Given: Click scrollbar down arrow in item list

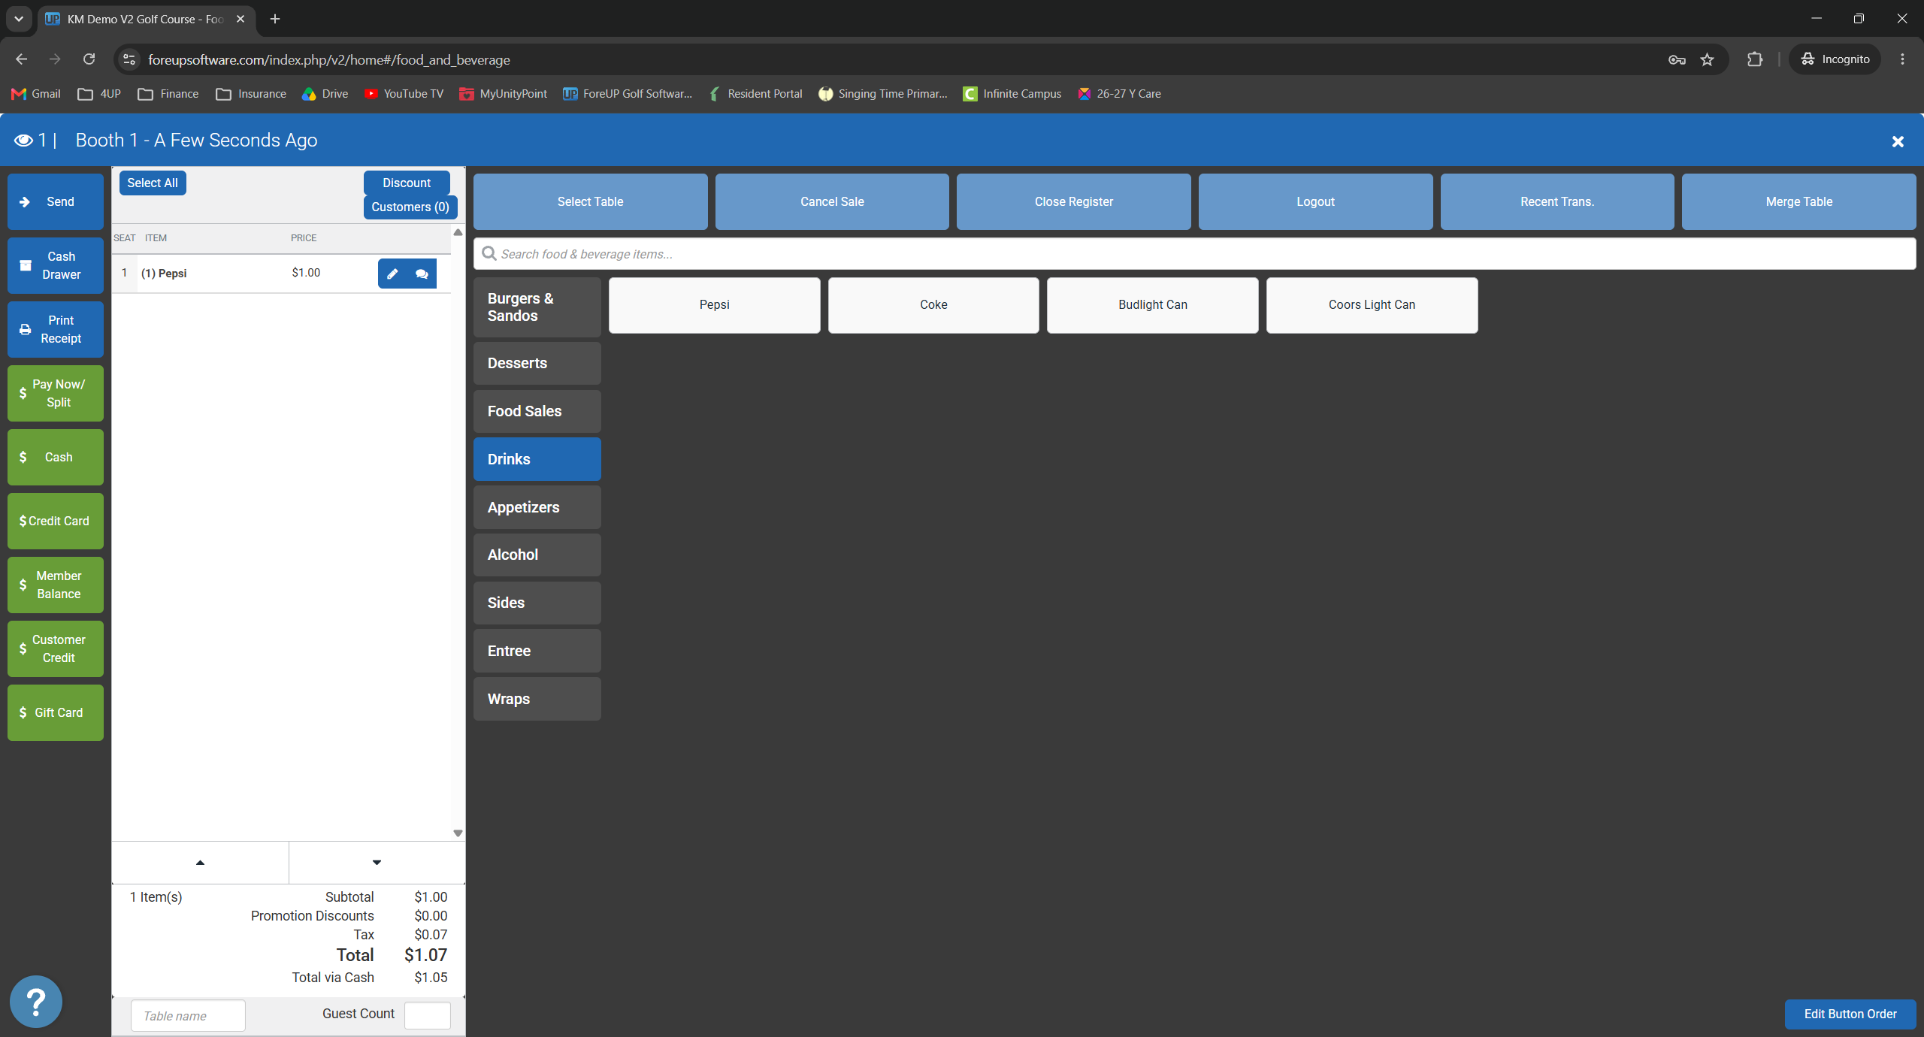Looking at the screenshot, I should [458, 833].
